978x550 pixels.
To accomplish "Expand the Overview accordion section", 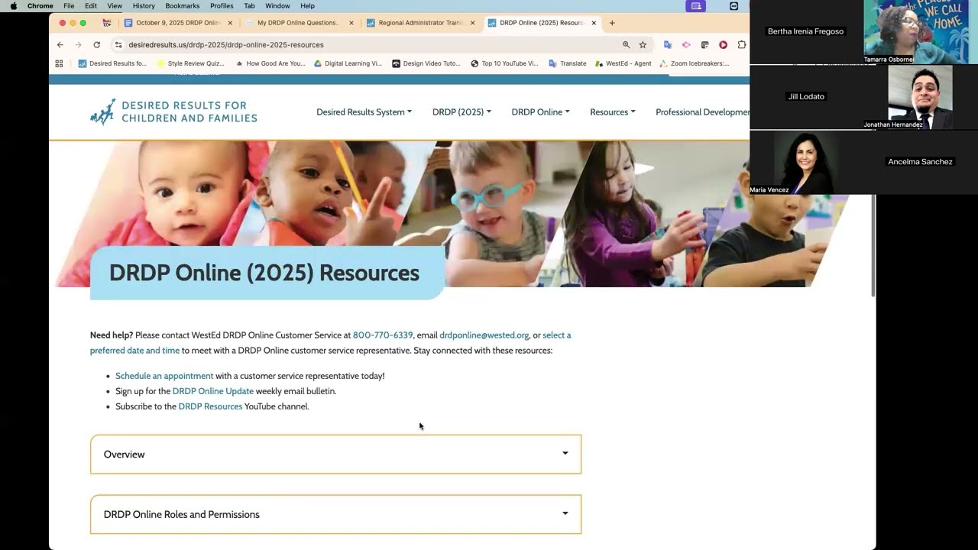I will 335,454.
